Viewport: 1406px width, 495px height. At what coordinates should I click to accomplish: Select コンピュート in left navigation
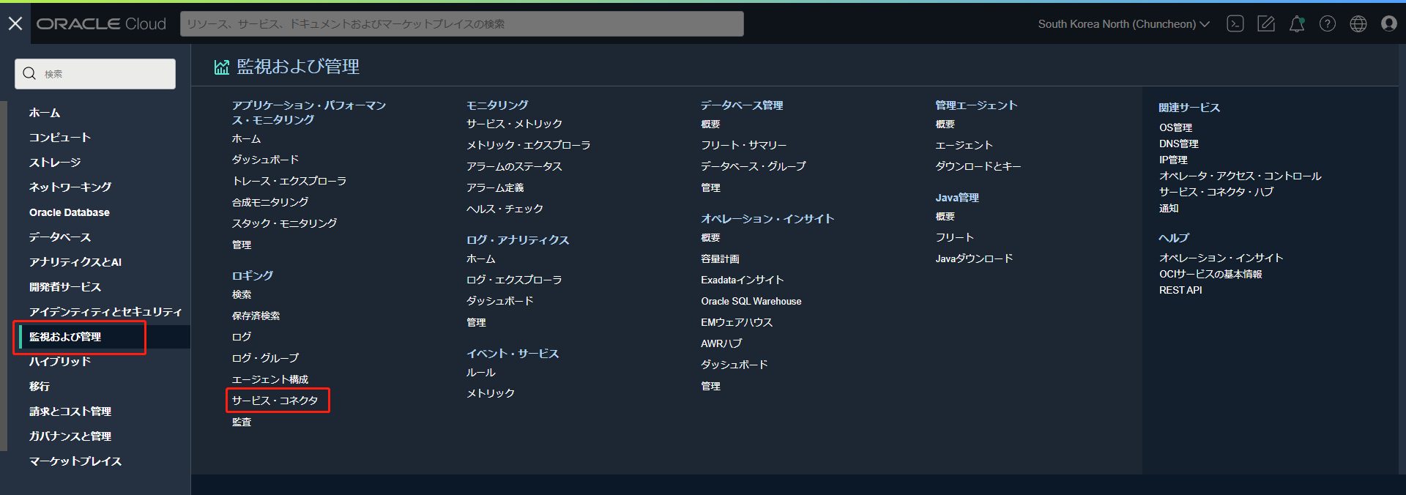[60, 138]
